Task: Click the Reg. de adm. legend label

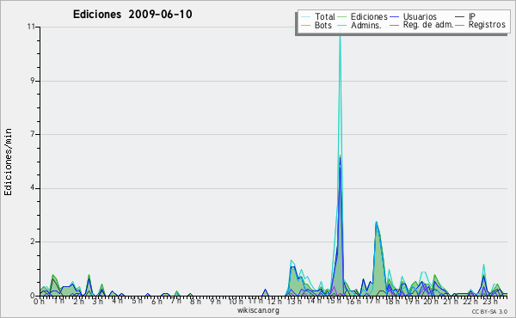Action: 428,25
